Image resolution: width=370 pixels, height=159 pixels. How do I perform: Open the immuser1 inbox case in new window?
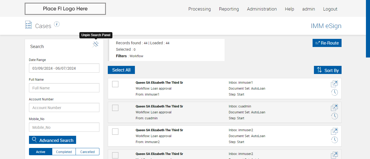click(x=335, y=84)
